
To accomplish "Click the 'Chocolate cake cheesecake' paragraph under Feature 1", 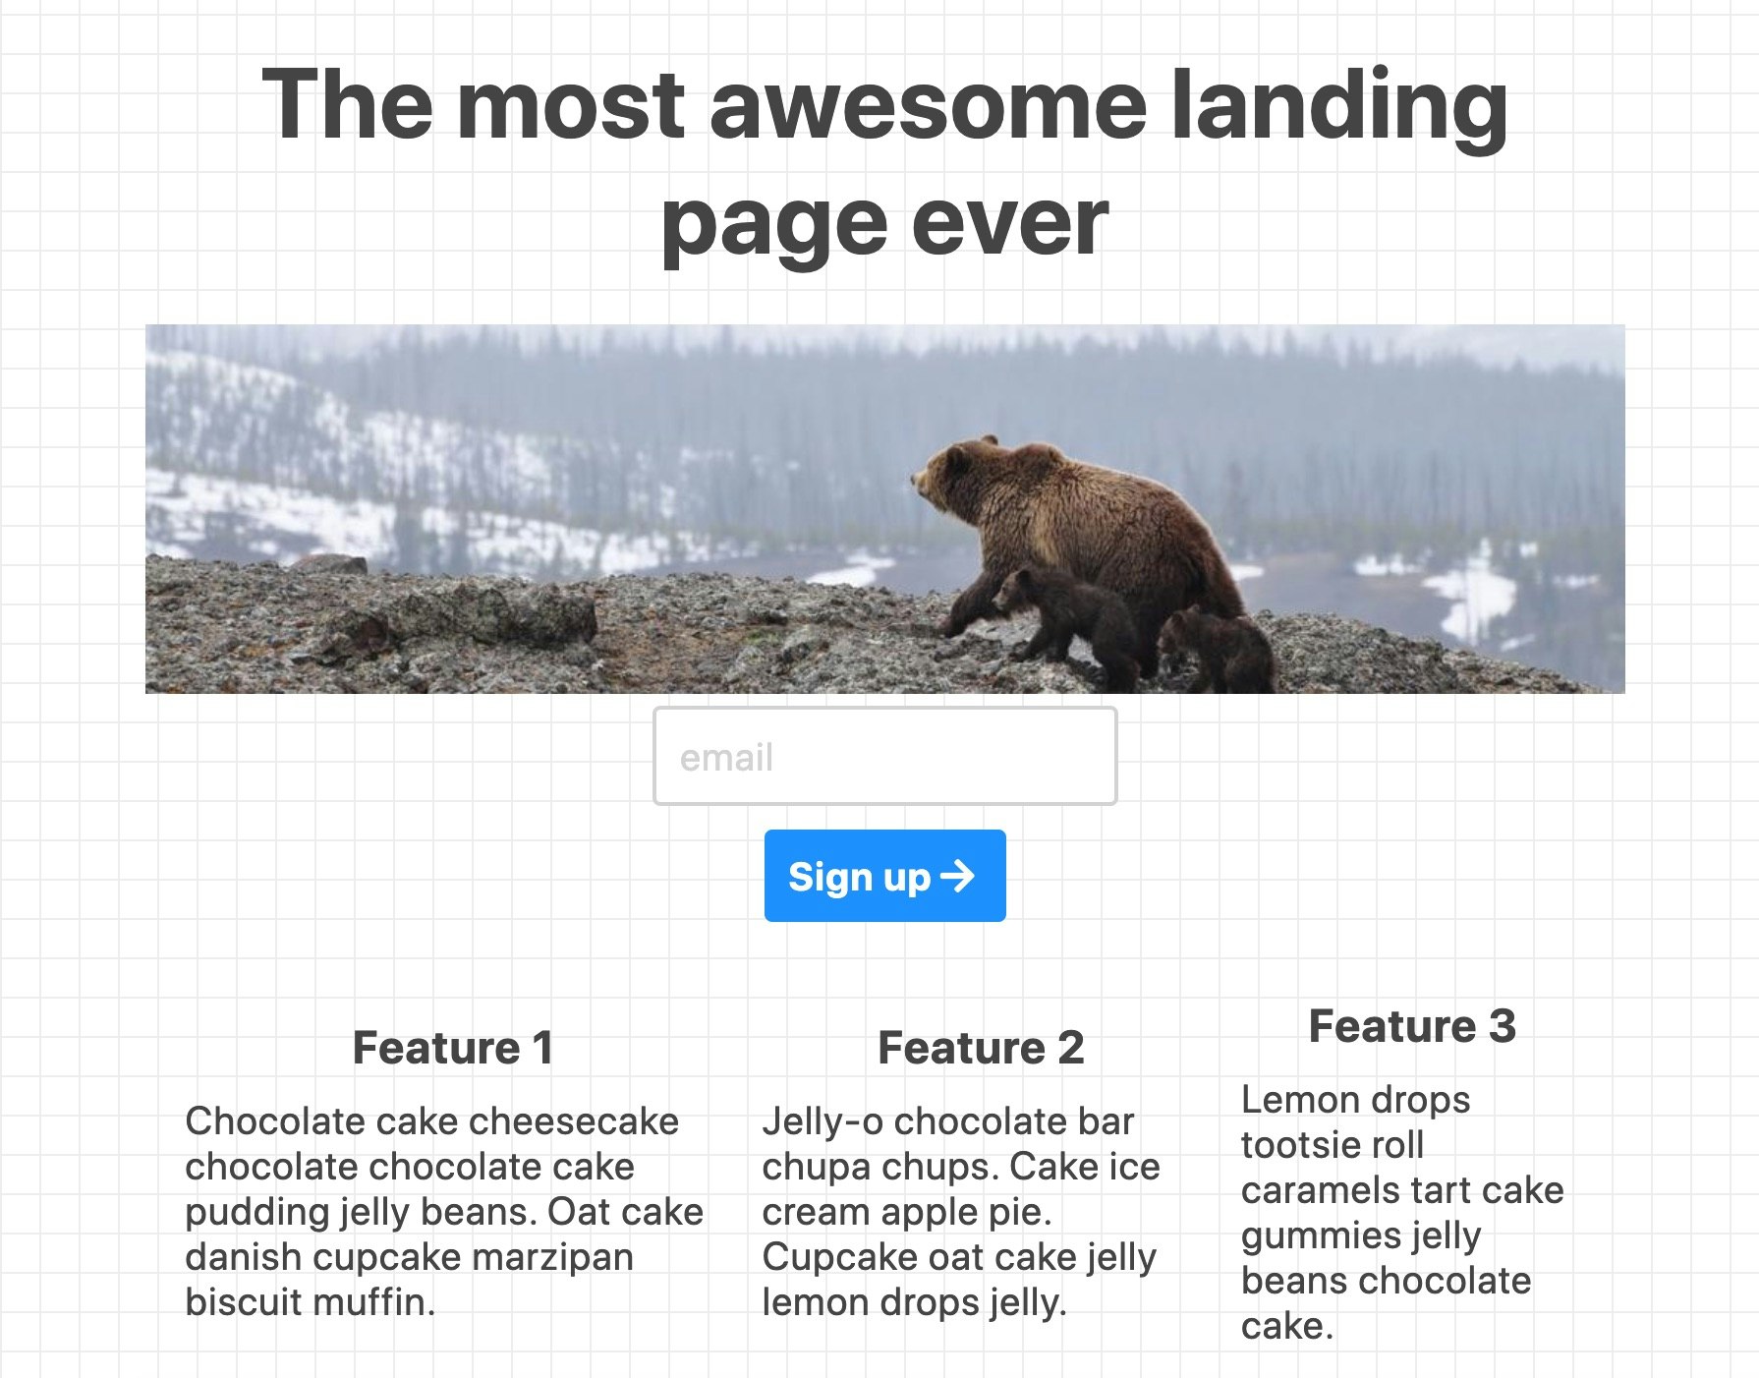I will (x=444, y=1212).
